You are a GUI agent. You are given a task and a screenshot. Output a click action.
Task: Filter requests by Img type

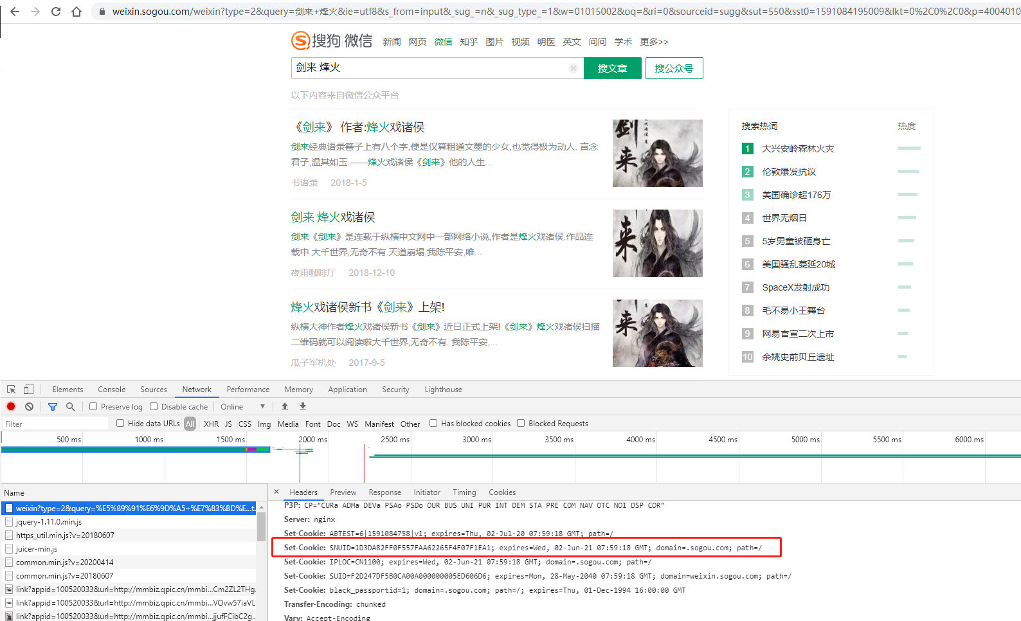[x=264, y=424]
